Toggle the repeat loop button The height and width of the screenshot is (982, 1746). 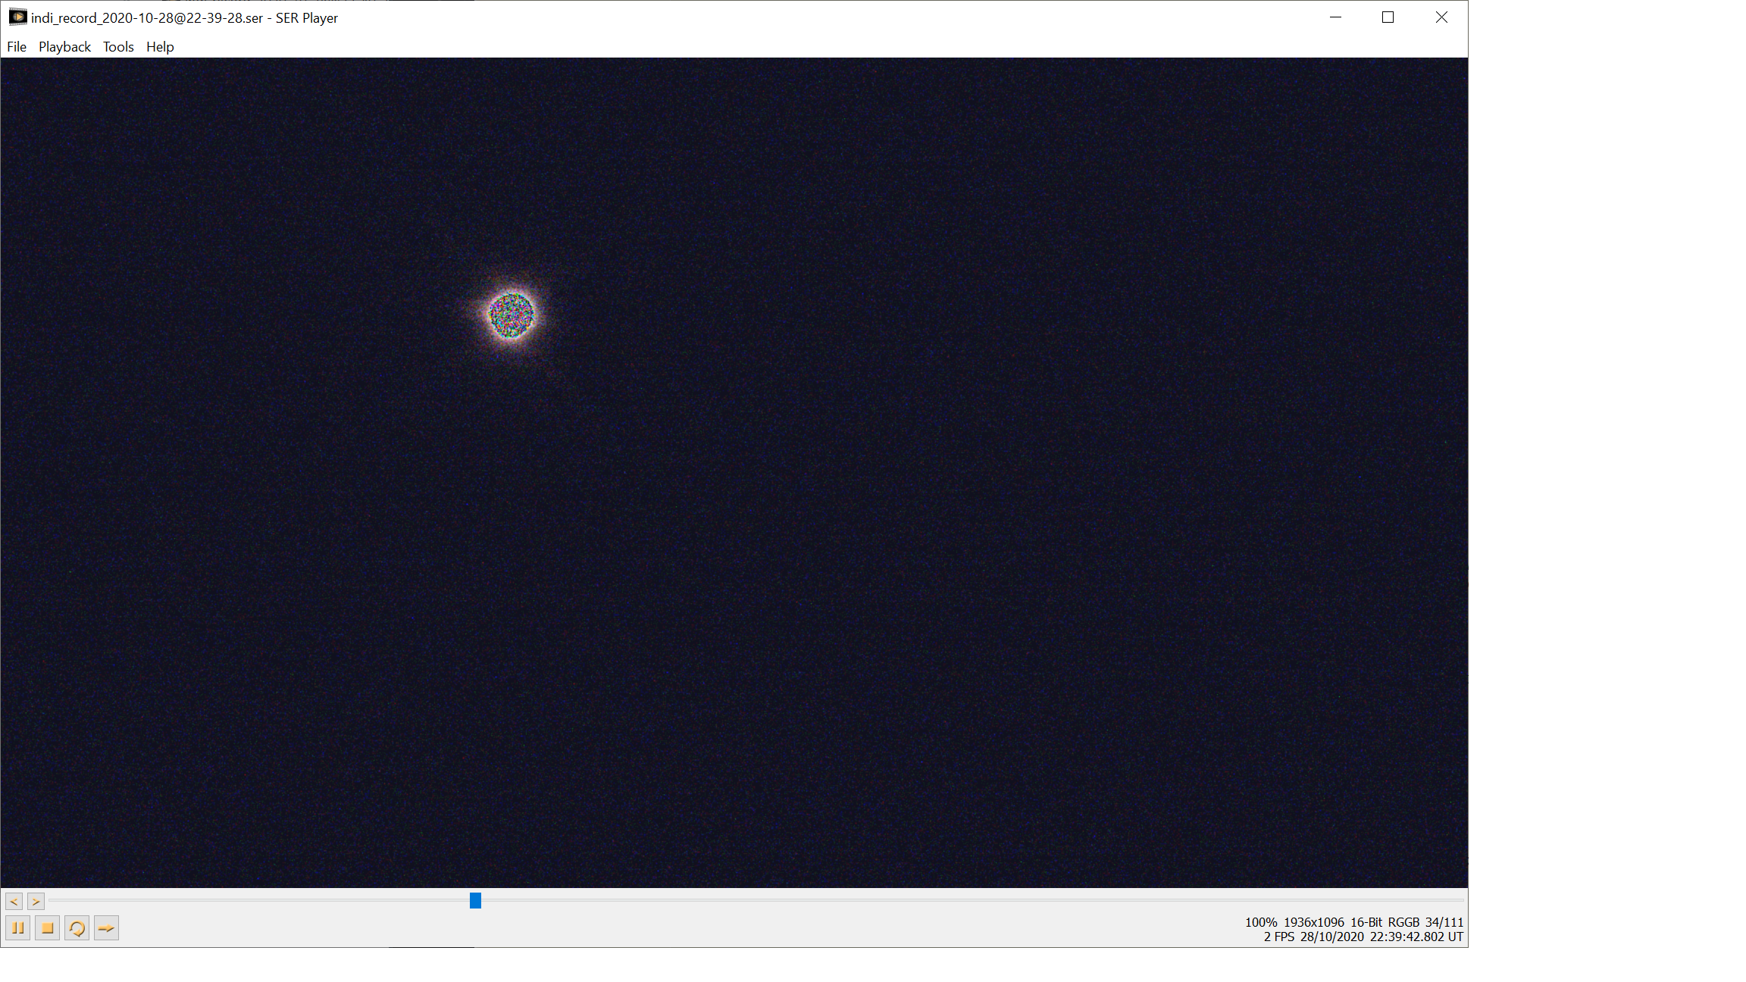click(77, 927)
